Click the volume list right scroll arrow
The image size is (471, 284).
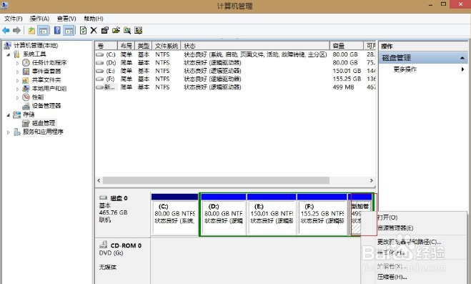(x=371, y=180)
